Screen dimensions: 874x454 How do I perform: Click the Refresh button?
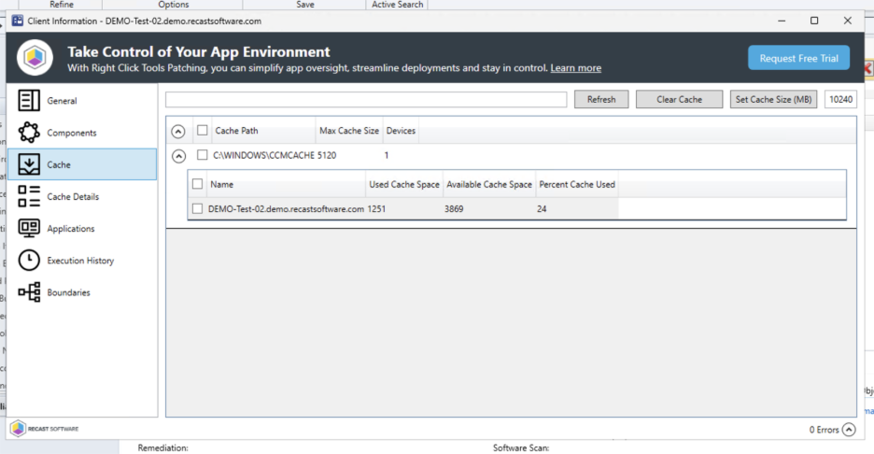coord(600,100)
